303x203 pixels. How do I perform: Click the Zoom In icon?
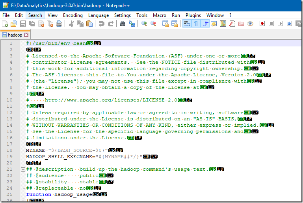[144, 24]
